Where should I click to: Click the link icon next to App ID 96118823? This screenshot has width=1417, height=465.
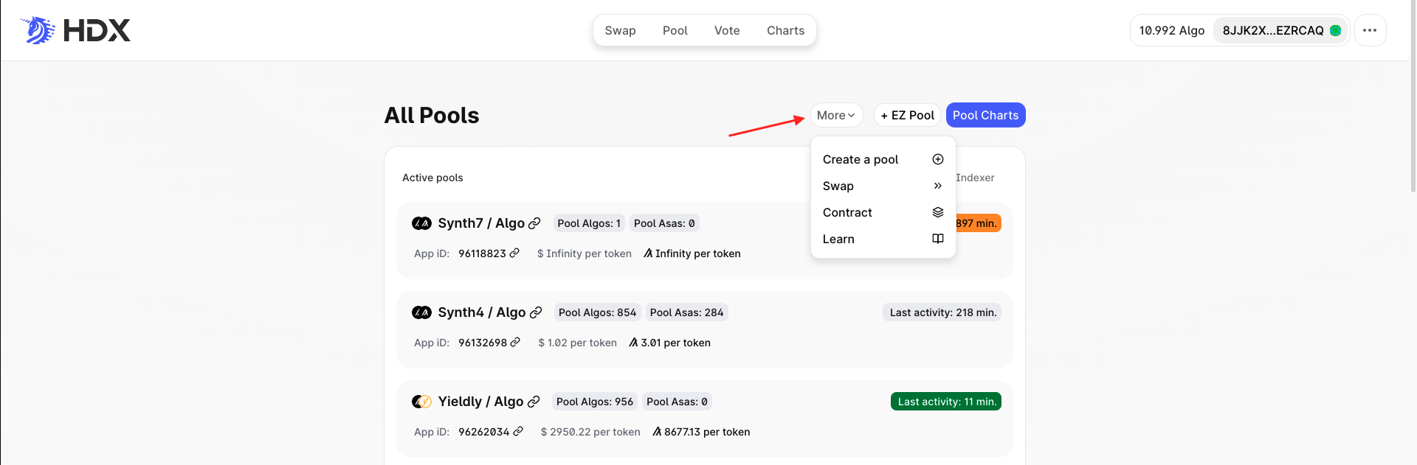[x=514, y=253]
